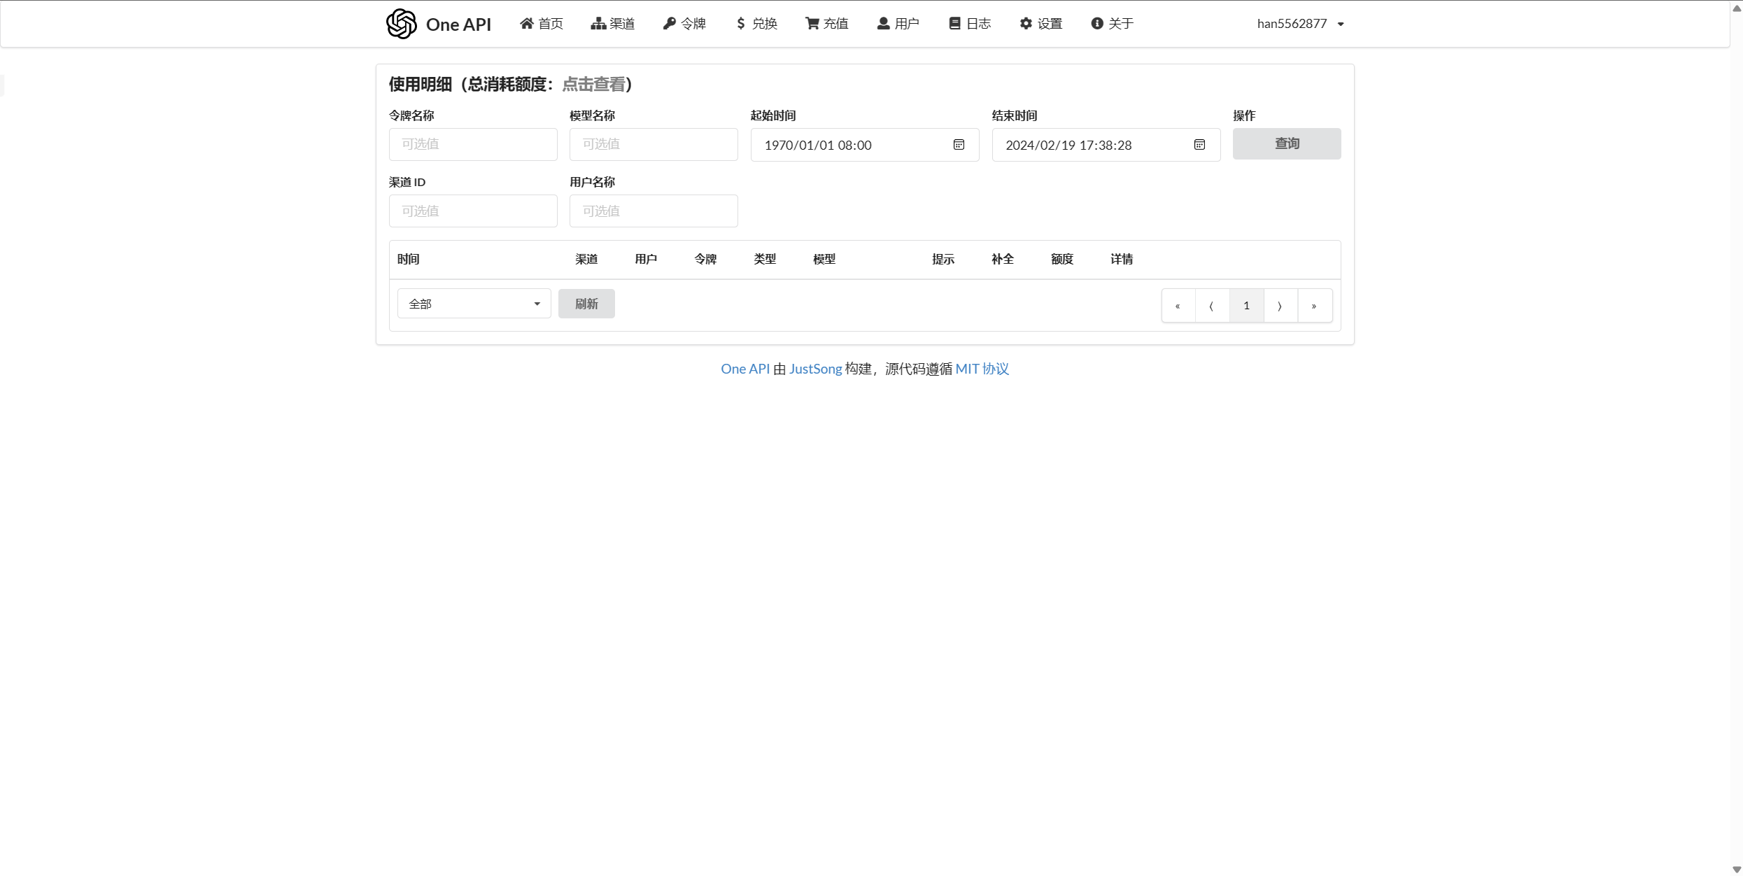The width and height of the screenshot is (1743, 876).
Task: Open the end time calendar icon
Action: point(1199,145)
